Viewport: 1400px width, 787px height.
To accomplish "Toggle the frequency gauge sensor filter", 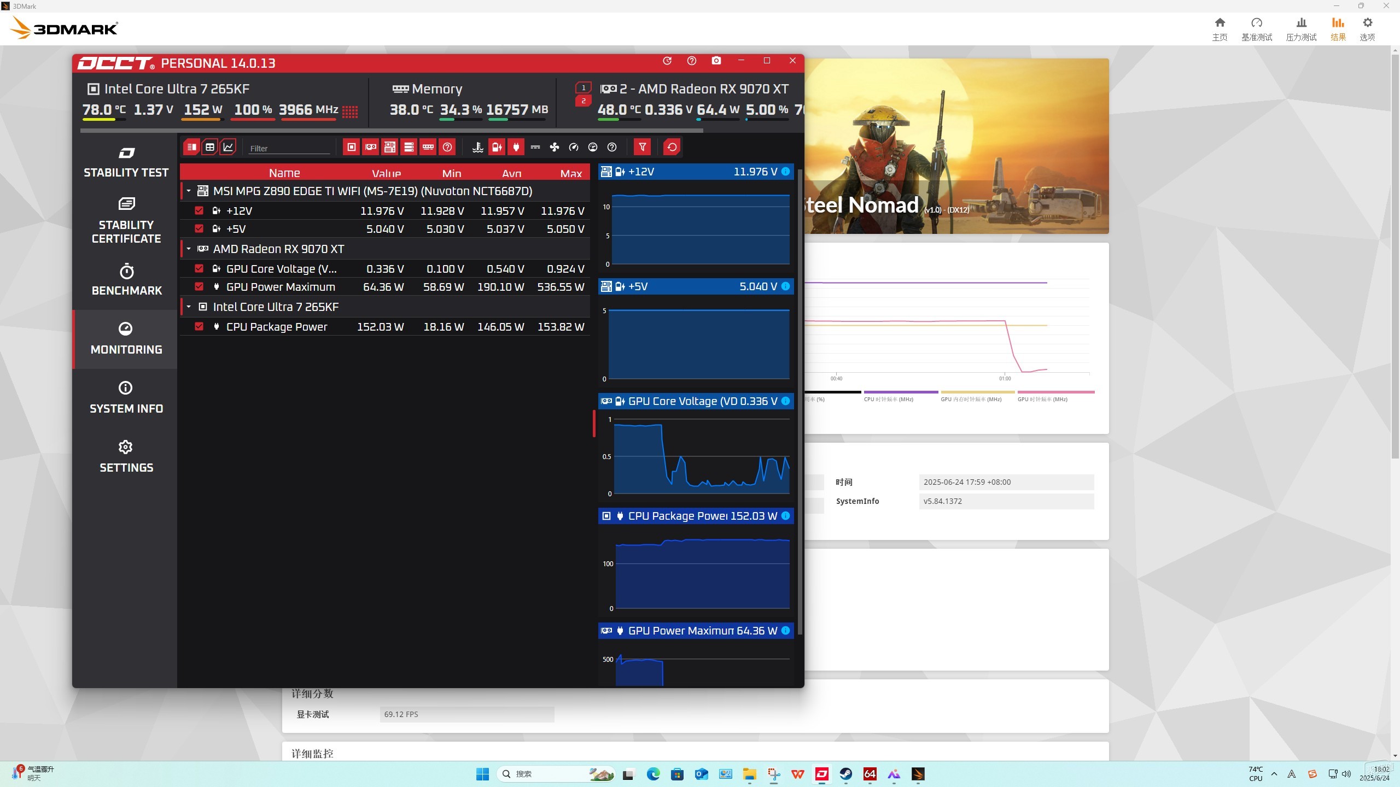I will pos(574,147).
